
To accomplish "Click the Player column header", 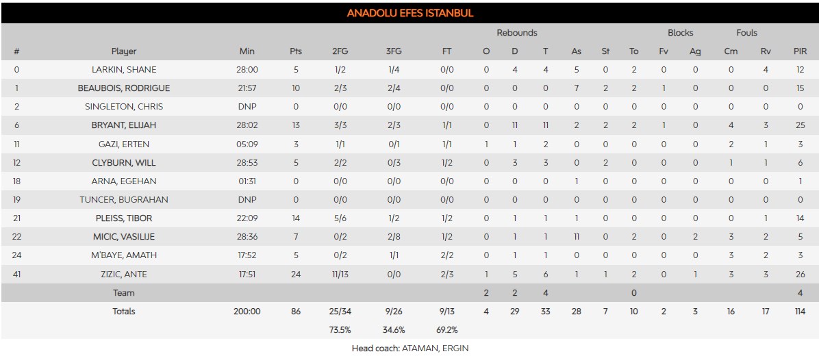I will (x=124, y=51).
